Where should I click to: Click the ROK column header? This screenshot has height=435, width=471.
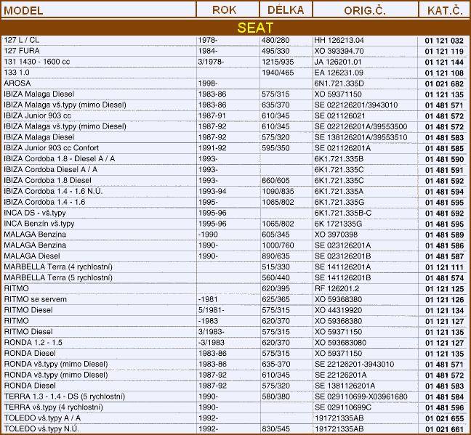pos(225,10)
